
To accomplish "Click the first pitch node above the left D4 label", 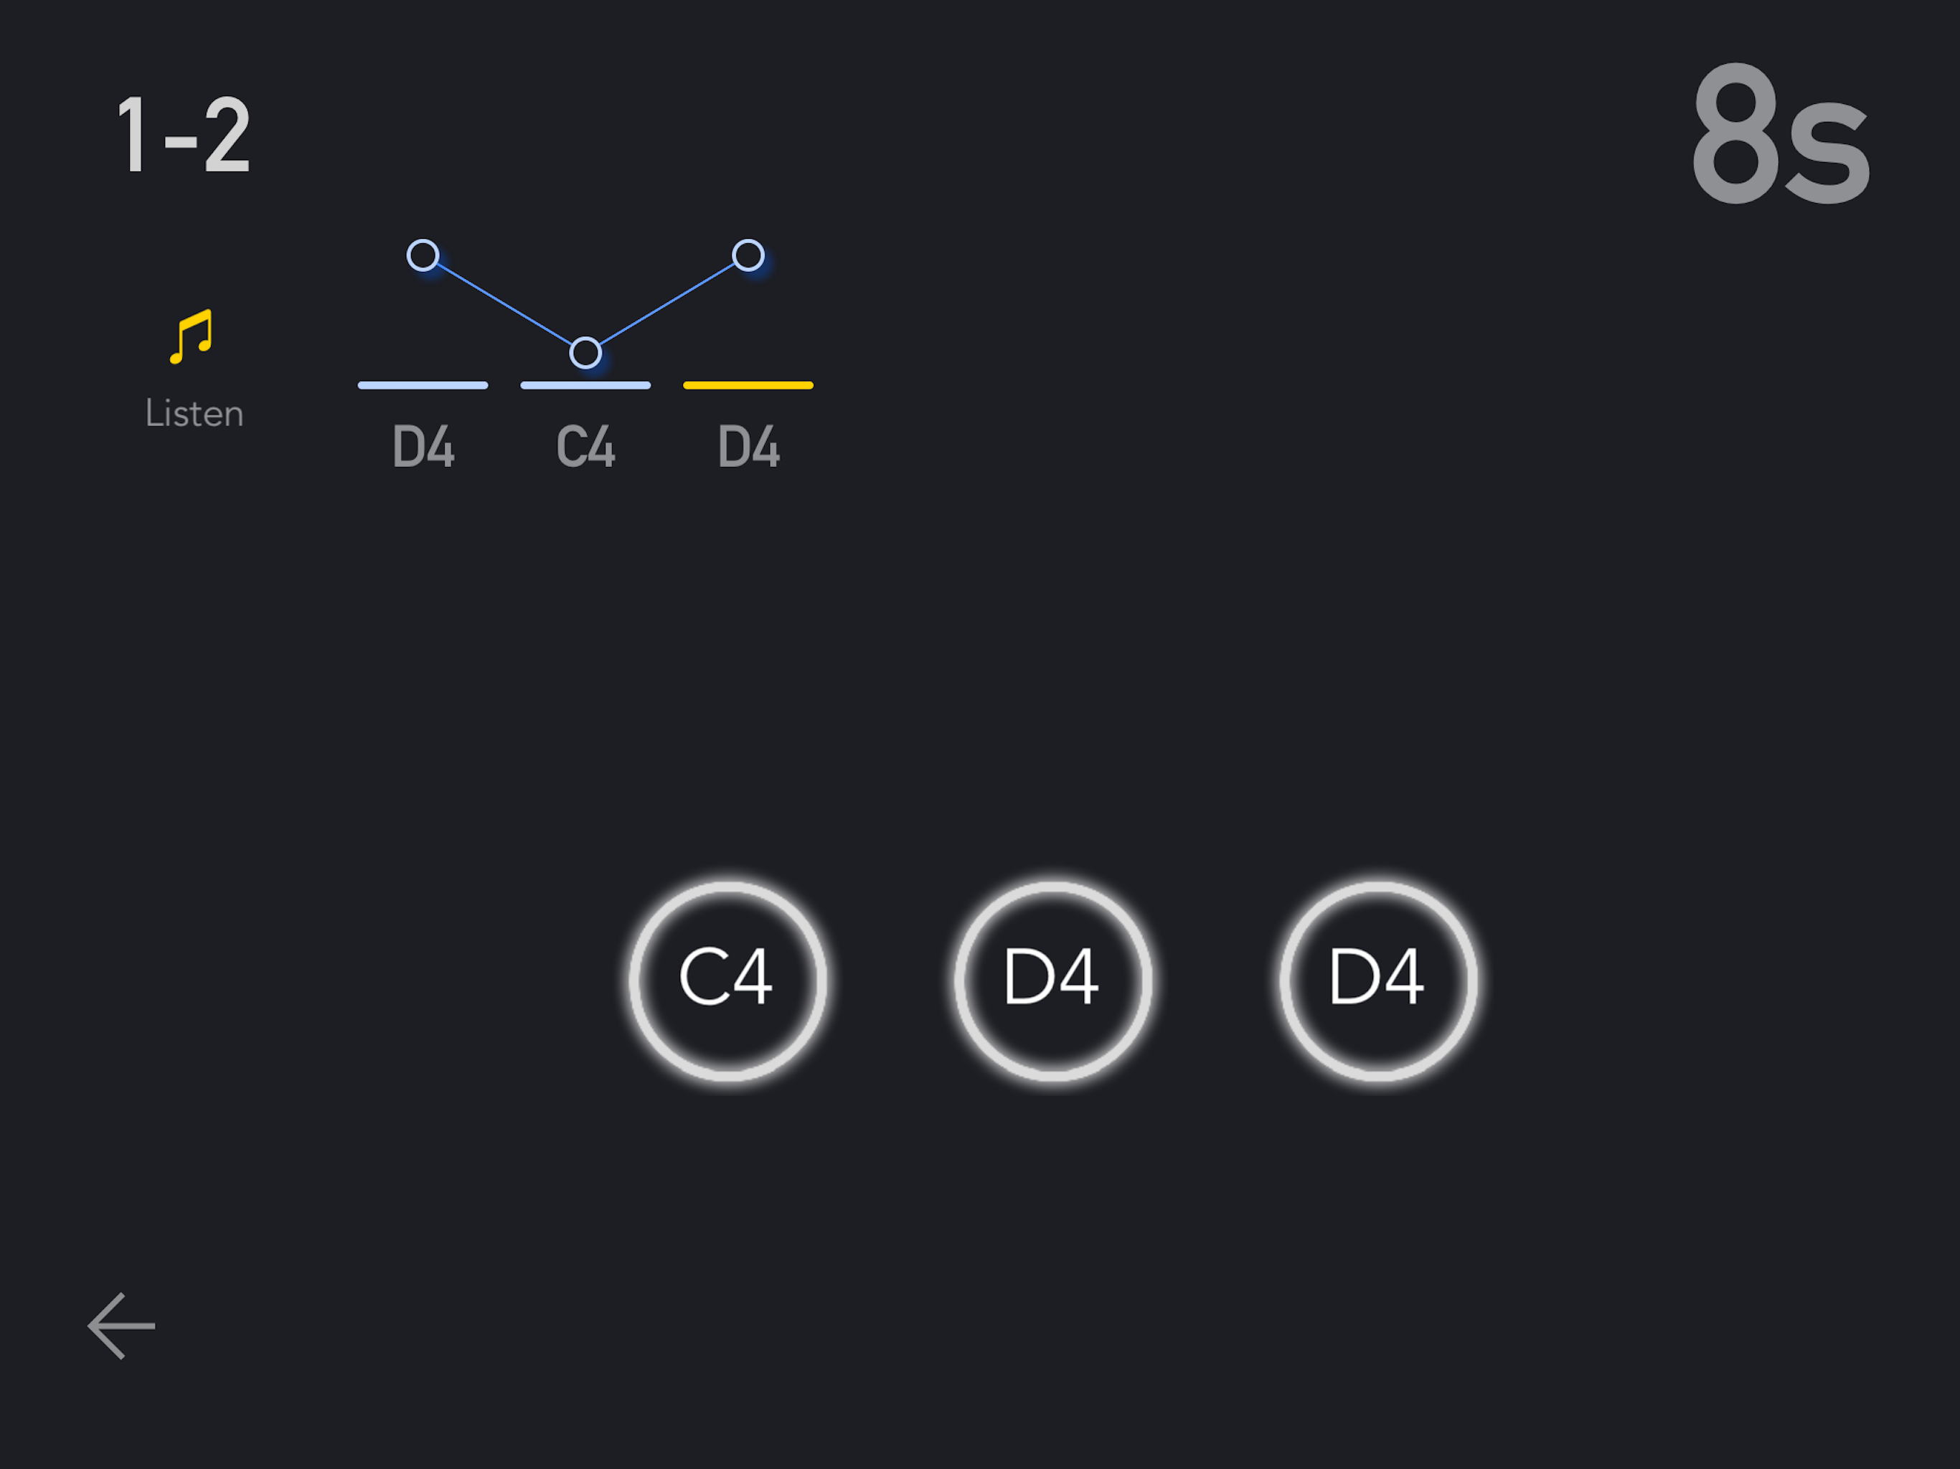I will (x=423, y=255).
